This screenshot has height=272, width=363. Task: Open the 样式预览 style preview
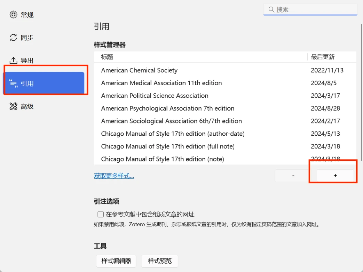pyautogui.click(x=160, y=261)
